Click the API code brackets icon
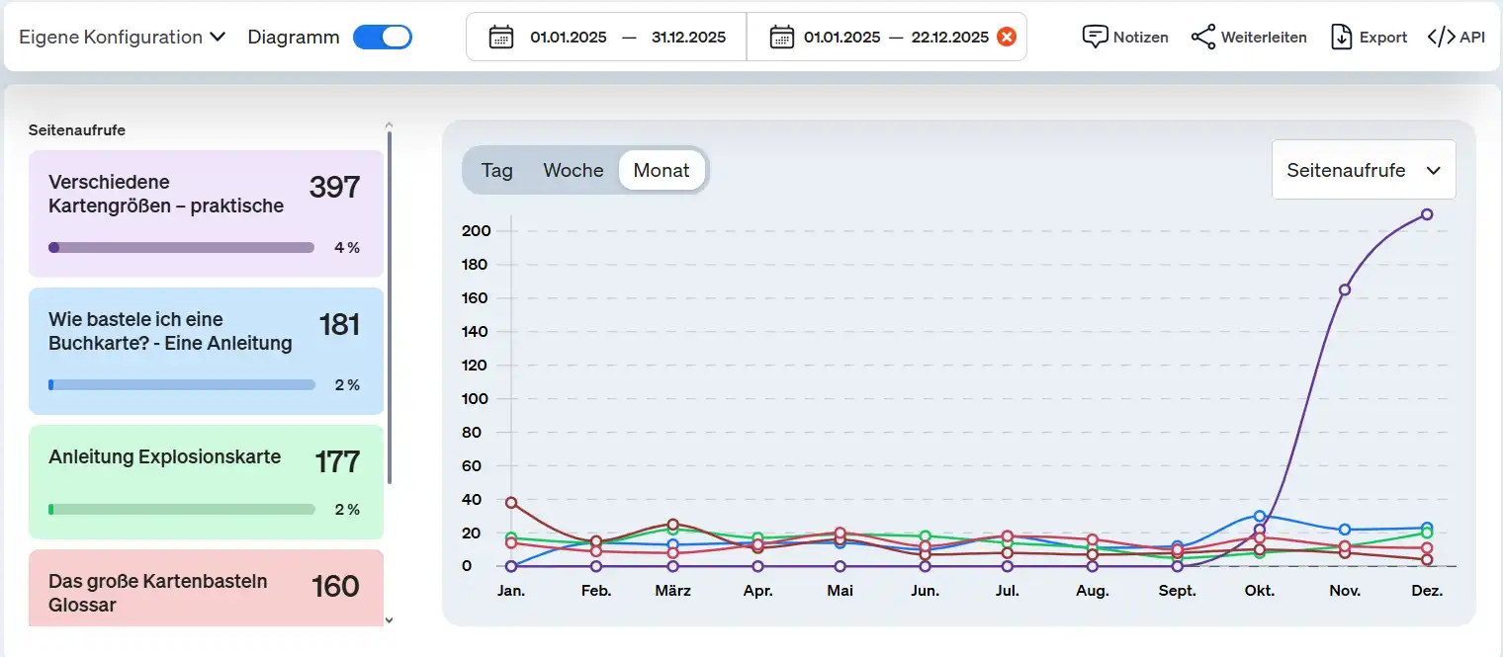This screenshot has height=657, width=1503. [x=1441, y=38]
